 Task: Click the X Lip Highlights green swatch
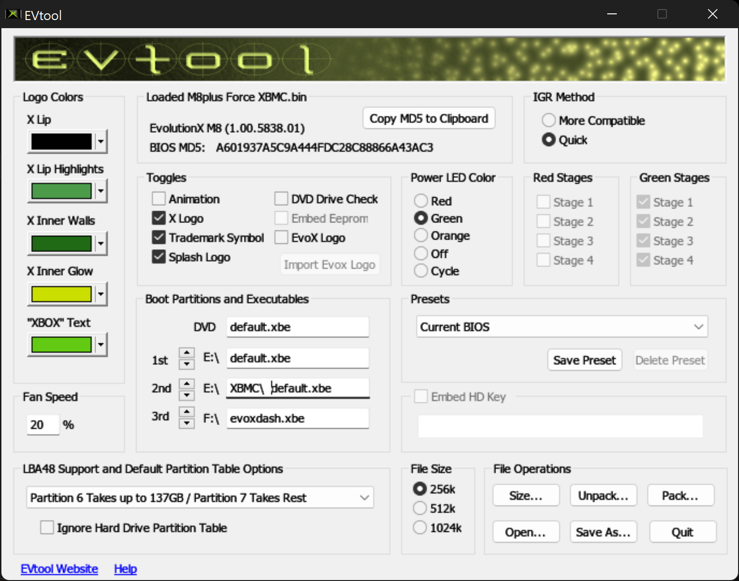62,191
